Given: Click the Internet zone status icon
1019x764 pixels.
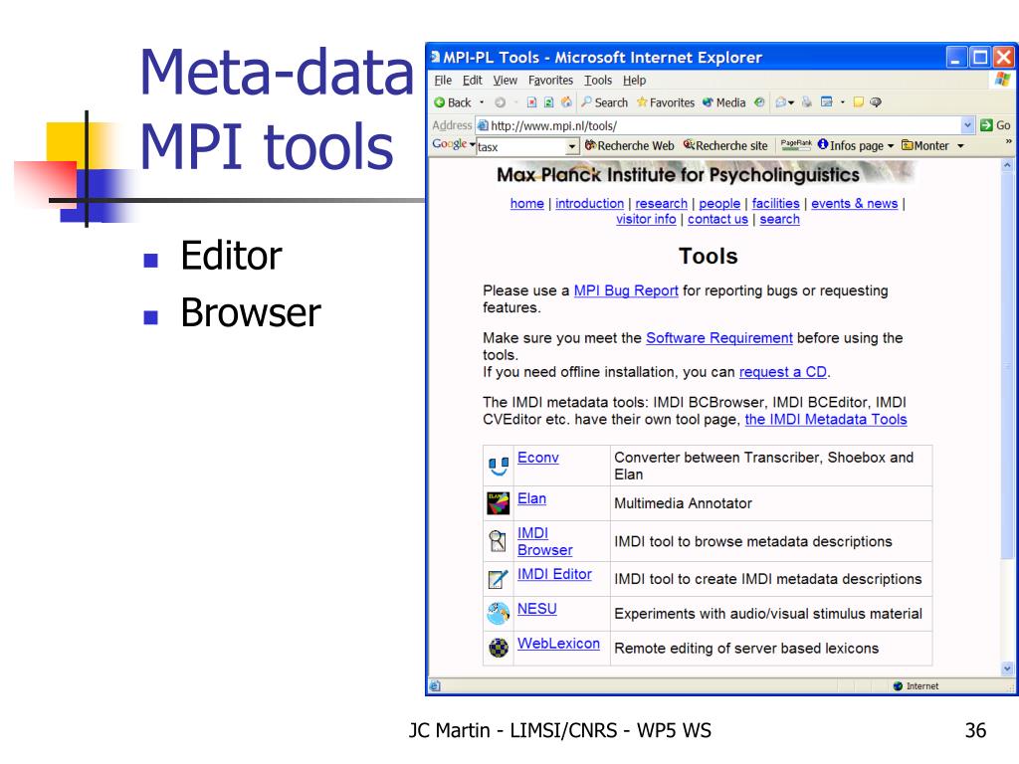Looking at the screenshot, I should pyautogui.click(x=899, y=686).
